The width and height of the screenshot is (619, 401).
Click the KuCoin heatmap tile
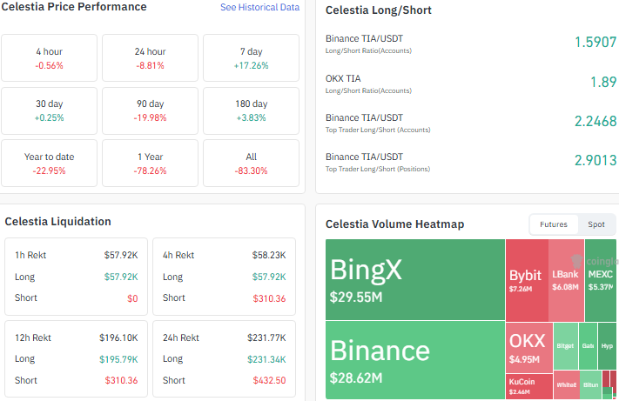pyautogui.click(x=529, y=386)
